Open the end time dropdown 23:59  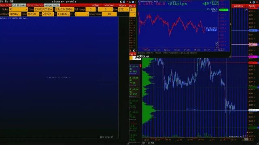click(48, 14)
